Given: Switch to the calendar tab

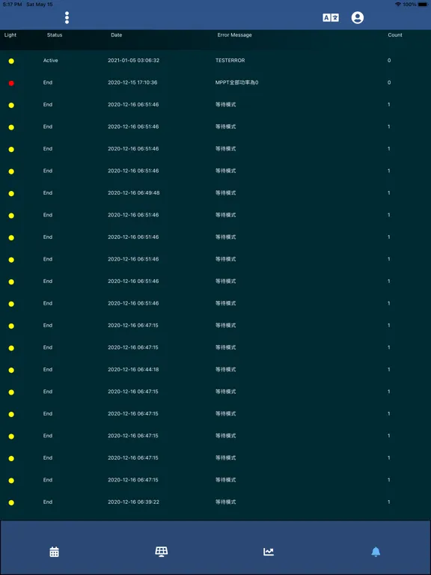Looking at the screenshot, I should pyautogui.click(x=54, y=552).
